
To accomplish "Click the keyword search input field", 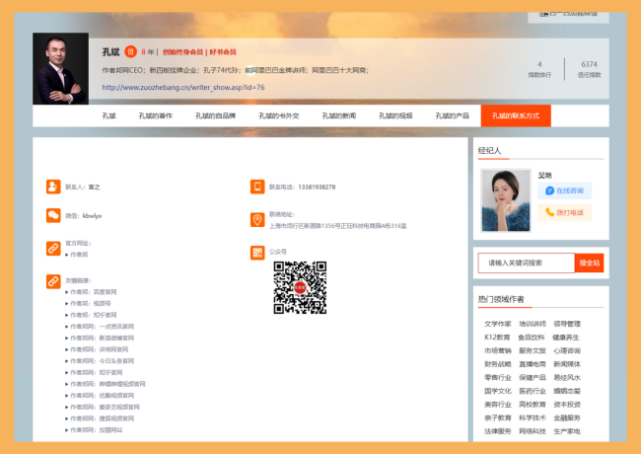I will (527, 263).
